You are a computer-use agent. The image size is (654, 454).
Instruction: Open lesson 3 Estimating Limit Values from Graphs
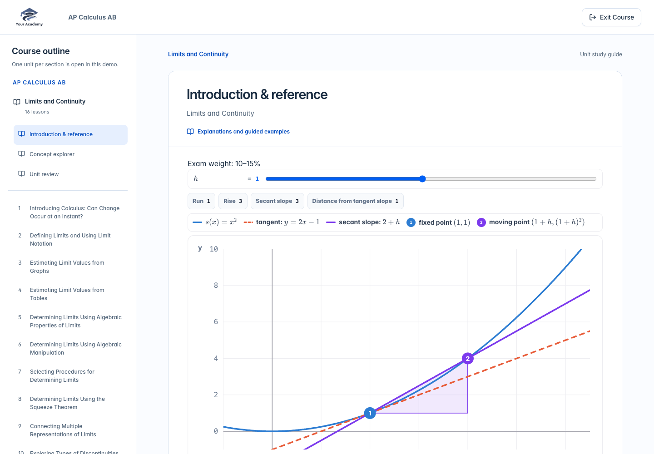(x=70, y=267)
